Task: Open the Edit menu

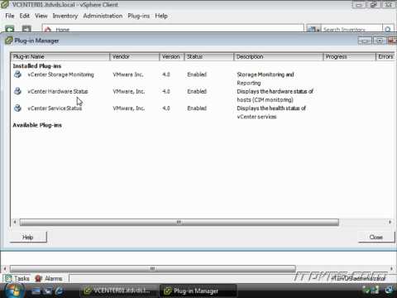Action: tap(24, 16)
